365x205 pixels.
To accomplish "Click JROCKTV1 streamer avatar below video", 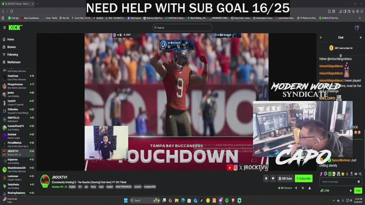I will 45,181.
